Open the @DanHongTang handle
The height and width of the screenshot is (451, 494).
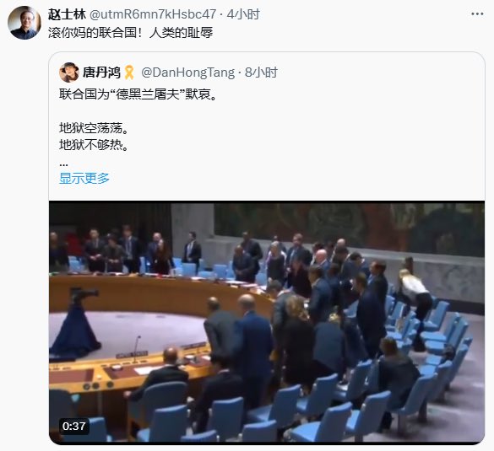[187, 72]
